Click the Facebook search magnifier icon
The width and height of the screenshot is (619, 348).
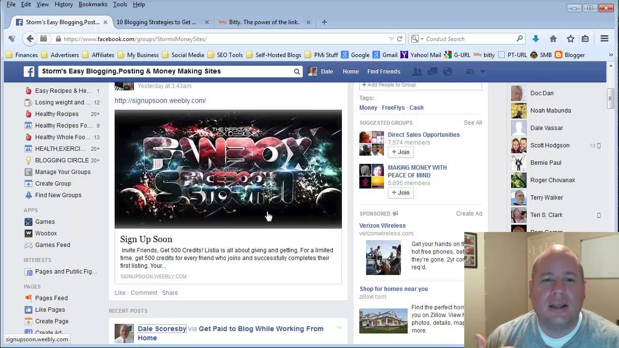297,72
